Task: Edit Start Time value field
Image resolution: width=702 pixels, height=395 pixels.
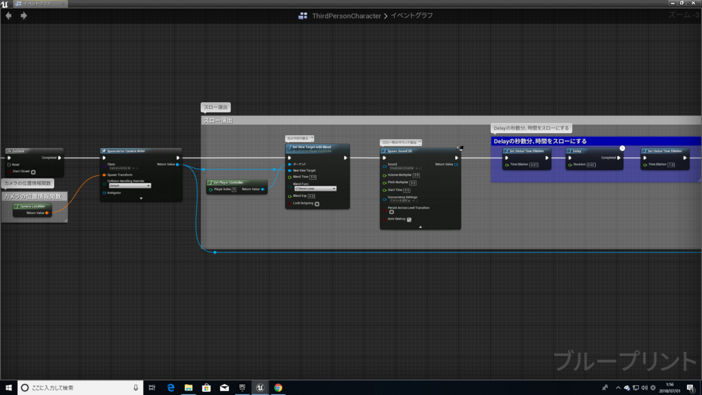Action: tap(407, 191)
